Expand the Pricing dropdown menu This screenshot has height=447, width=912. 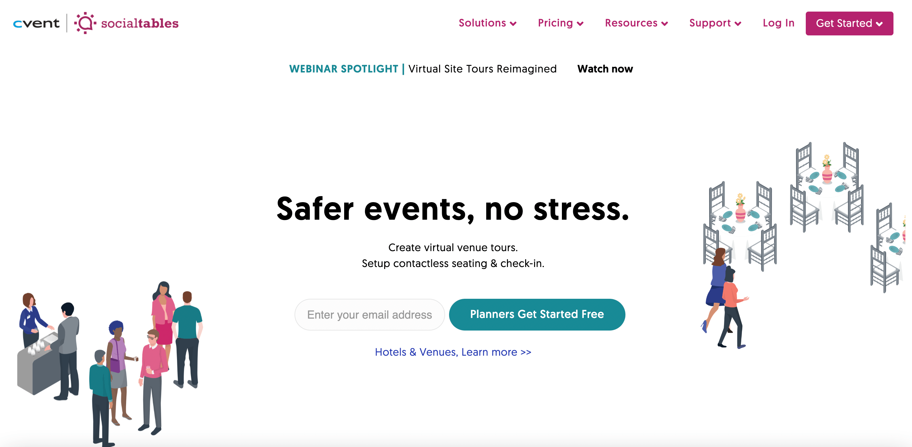(560, 23)
